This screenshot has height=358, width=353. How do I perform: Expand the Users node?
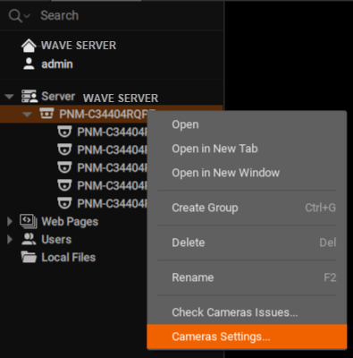tap(10, 239)
